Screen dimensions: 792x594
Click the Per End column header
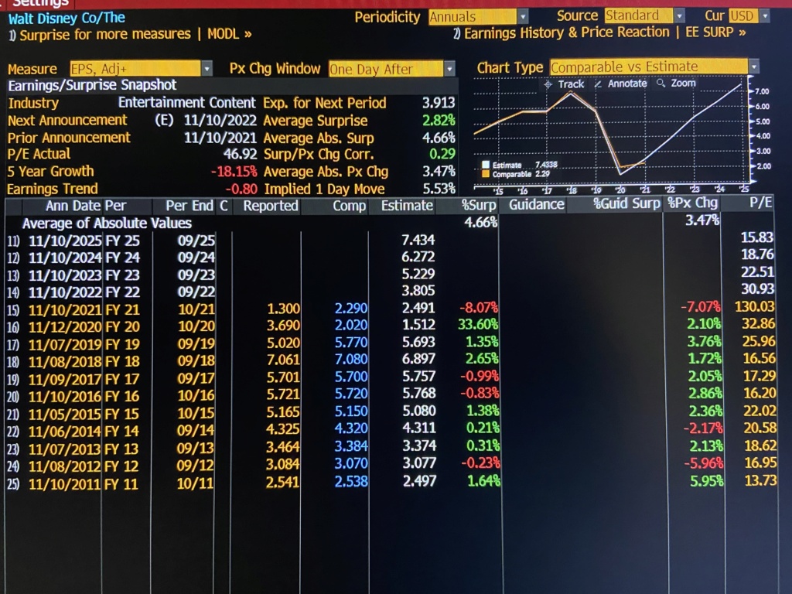[x=189, y=206]
